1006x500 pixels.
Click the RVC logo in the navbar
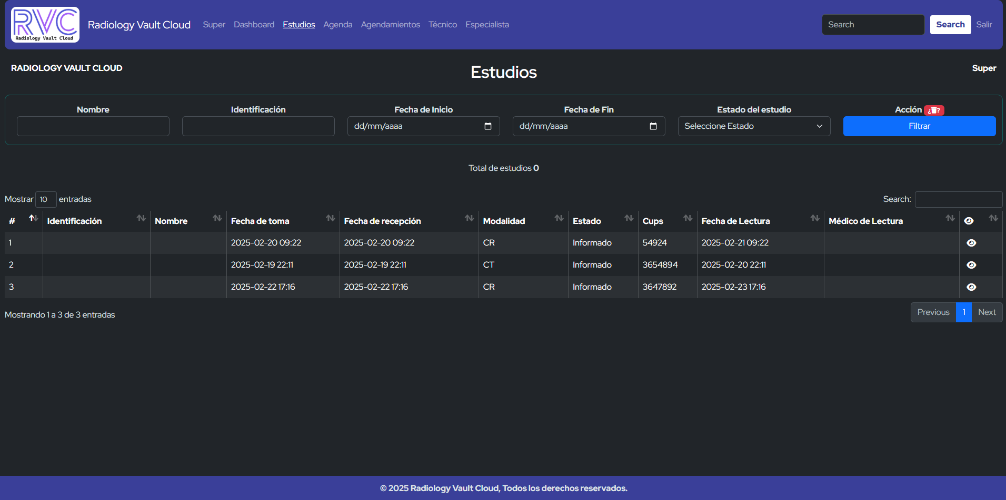(45, 24)
